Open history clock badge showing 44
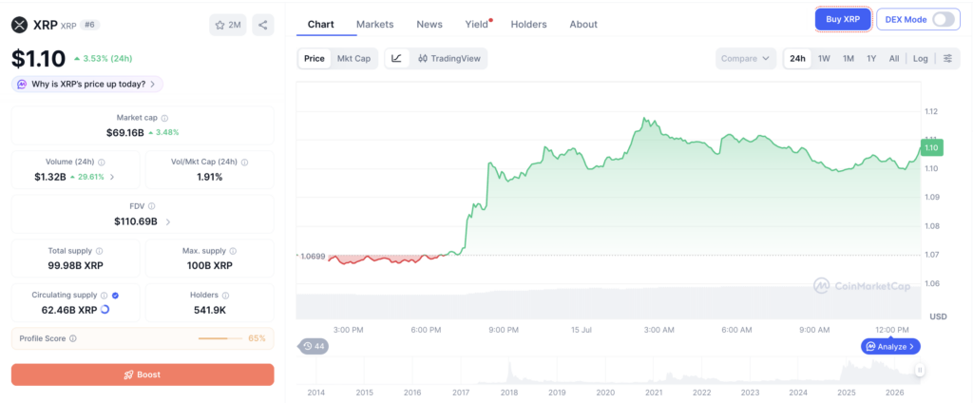This screenshot has height=403, width=973. 314,347
